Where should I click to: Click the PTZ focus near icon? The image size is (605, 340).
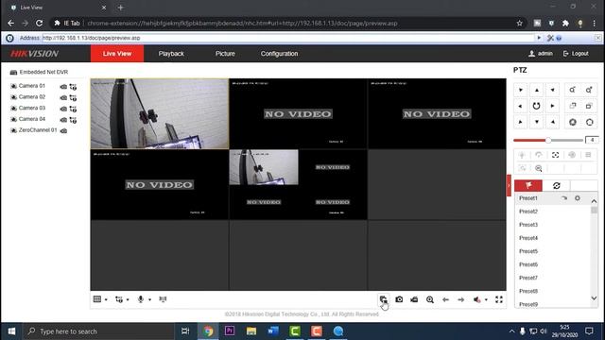pos(573,106)
